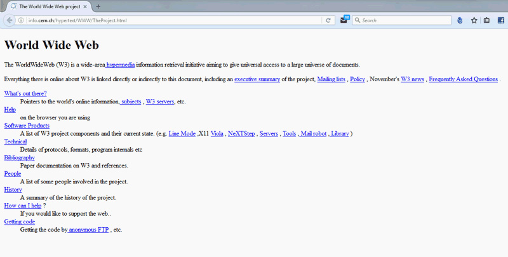Open the NeXTStep link
The width and height of the screenshot is (508, 257).
(241, 134)
